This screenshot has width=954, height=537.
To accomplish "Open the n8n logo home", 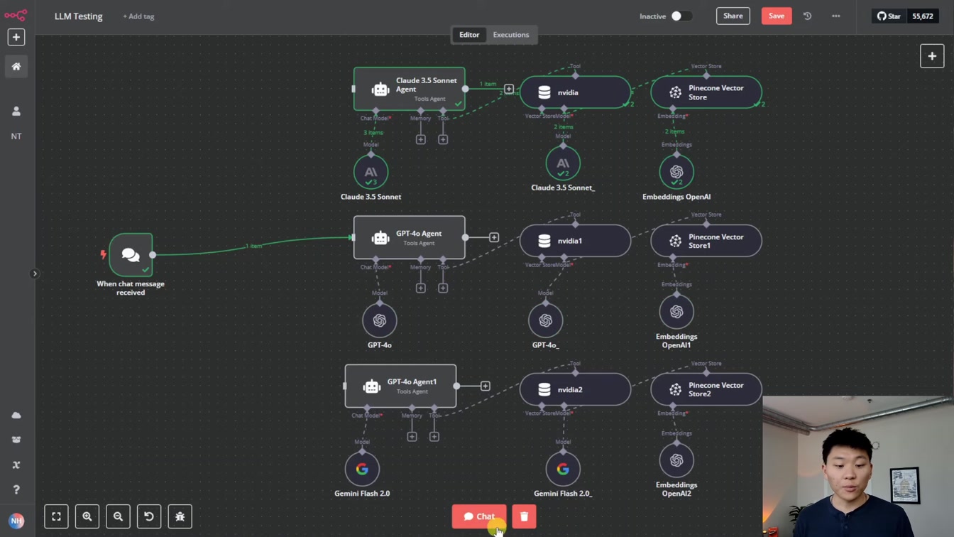I will (x=16, y=15).
